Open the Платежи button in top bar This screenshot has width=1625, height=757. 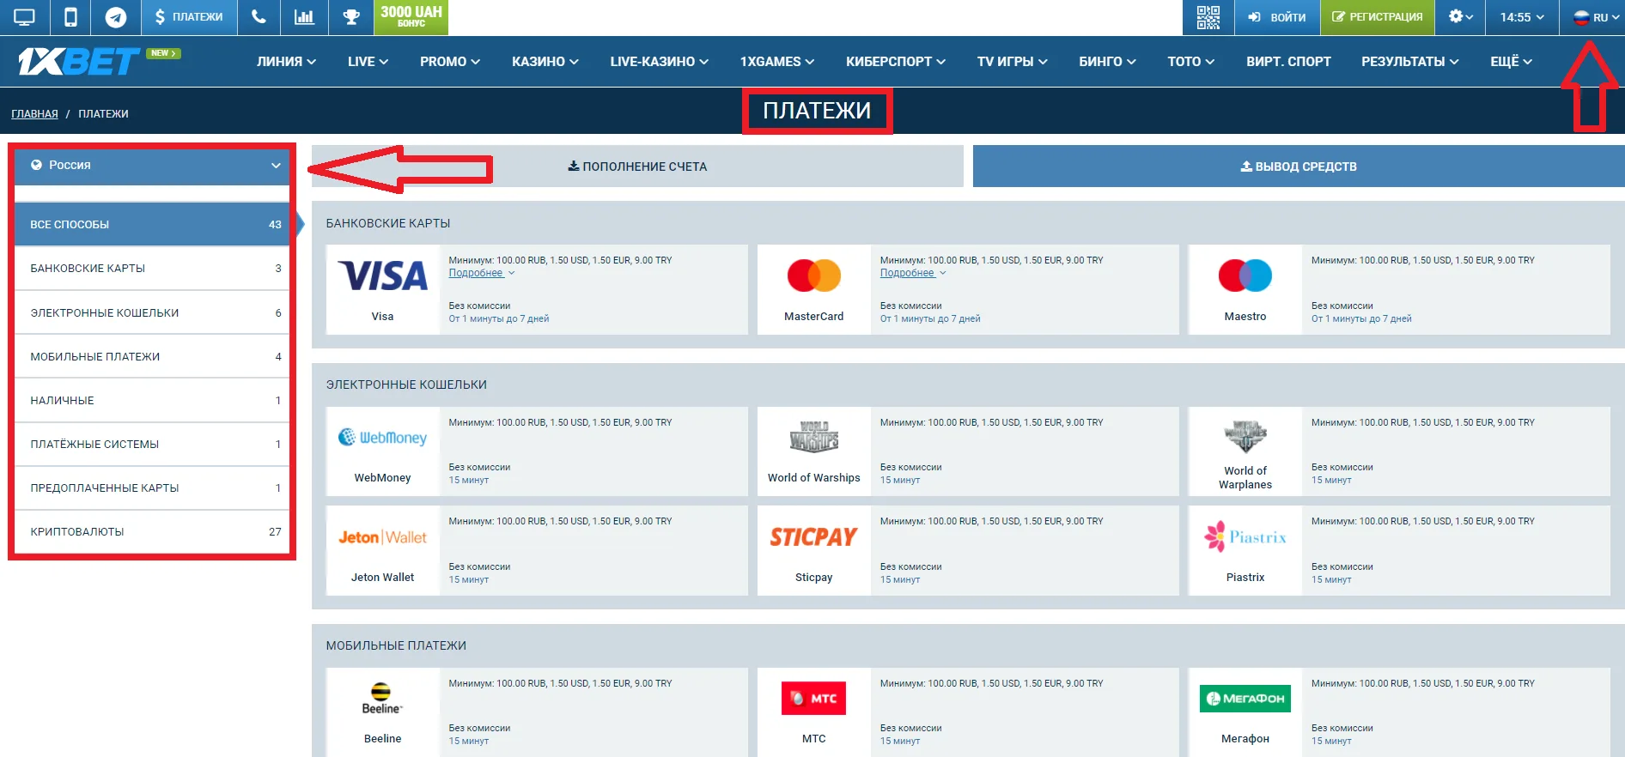coord(189,17)
